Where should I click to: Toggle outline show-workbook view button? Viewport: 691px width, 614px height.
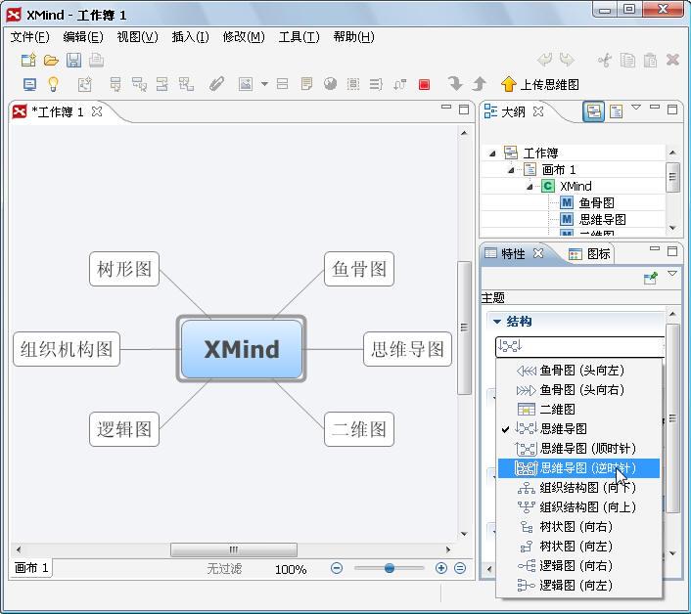coord(593,111)
